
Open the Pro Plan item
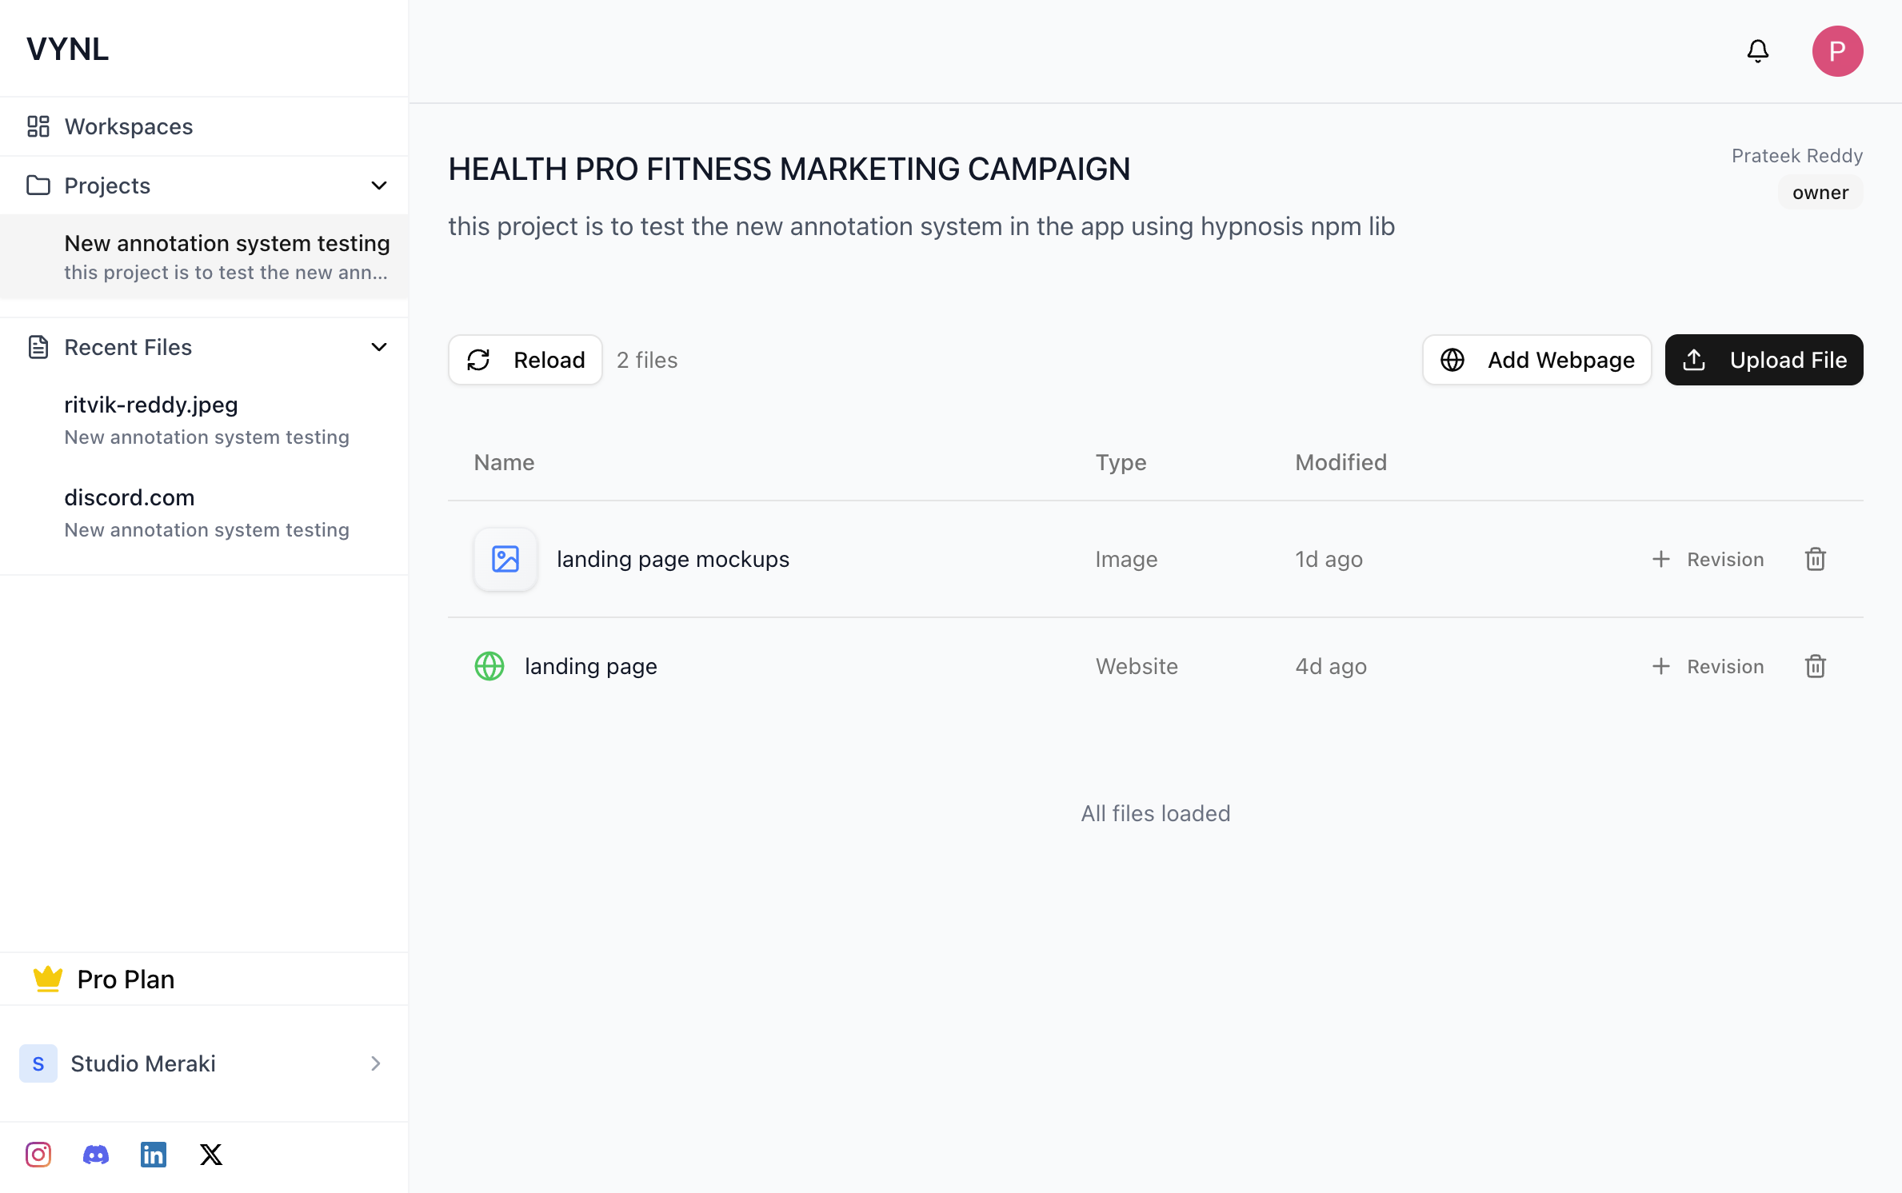126,979
